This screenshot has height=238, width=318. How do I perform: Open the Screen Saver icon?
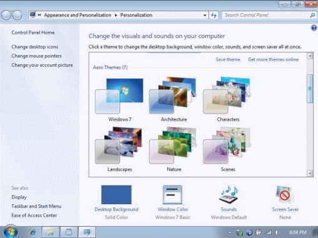pyautogui.click(x=285, y=194)
